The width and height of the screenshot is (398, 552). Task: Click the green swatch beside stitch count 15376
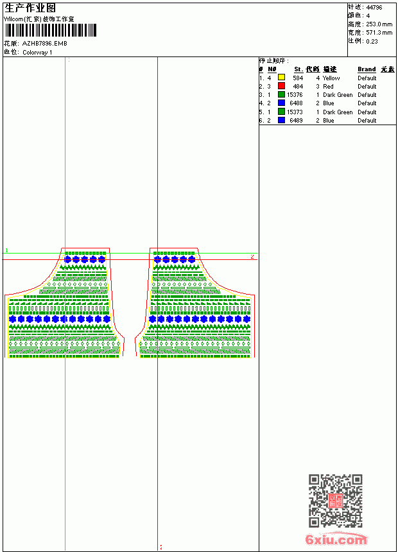[x=281, y=94]
